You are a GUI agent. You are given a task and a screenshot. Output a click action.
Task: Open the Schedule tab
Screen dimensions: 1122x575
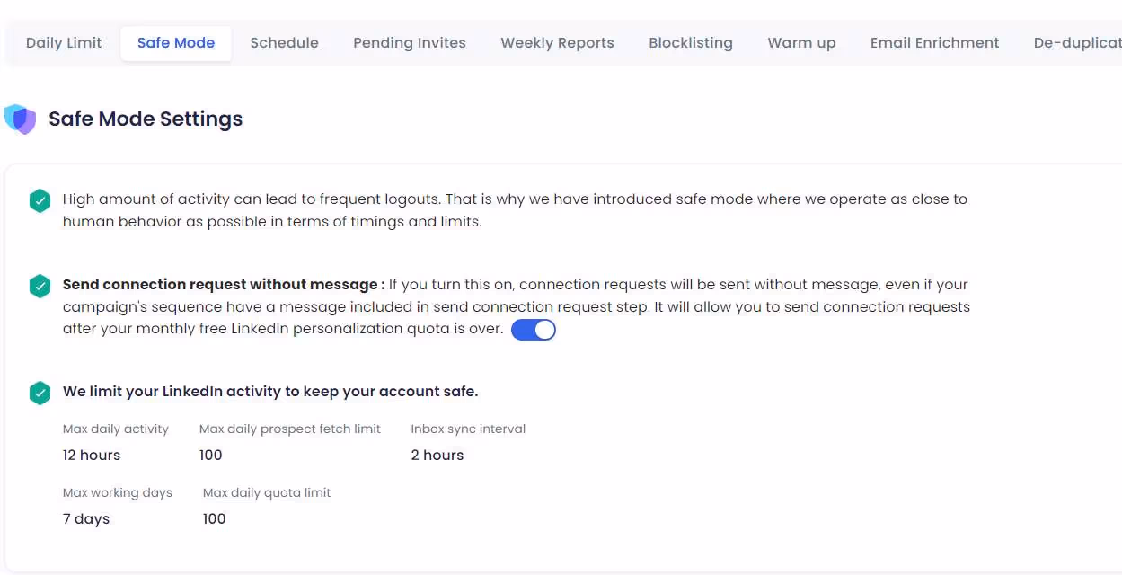tap(284, 42)
